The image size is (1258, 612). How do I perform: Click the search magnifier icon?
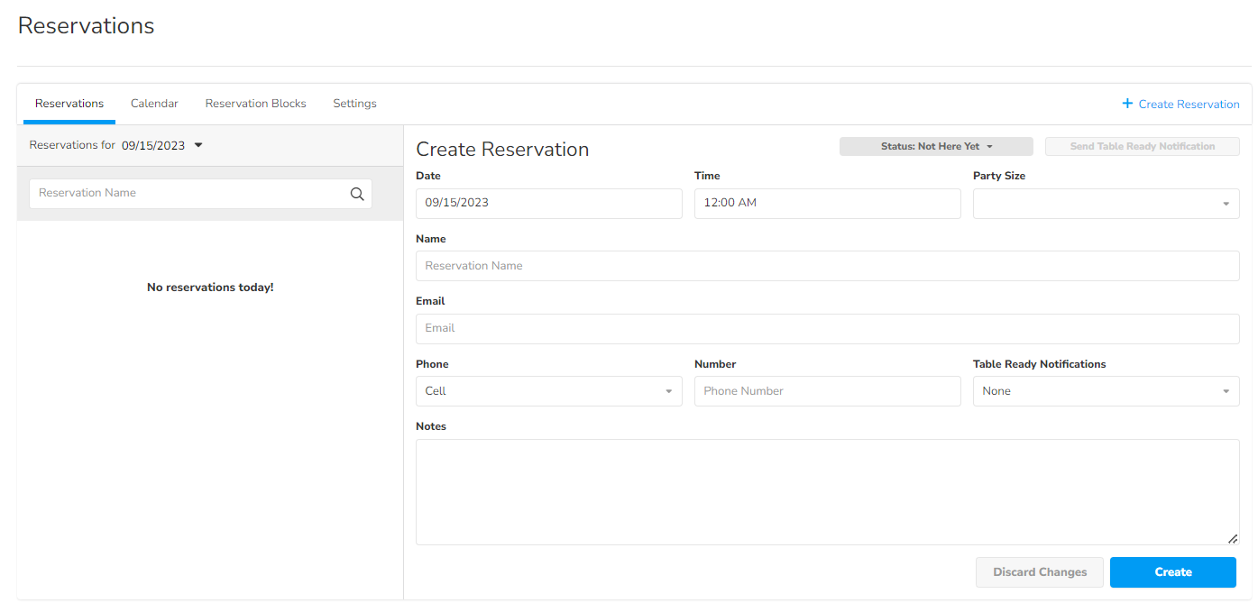coord(357,194)
